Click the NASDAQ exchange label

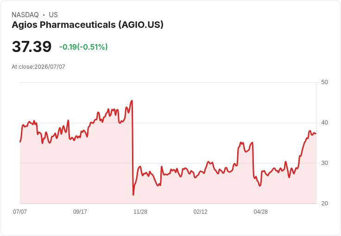25,15
